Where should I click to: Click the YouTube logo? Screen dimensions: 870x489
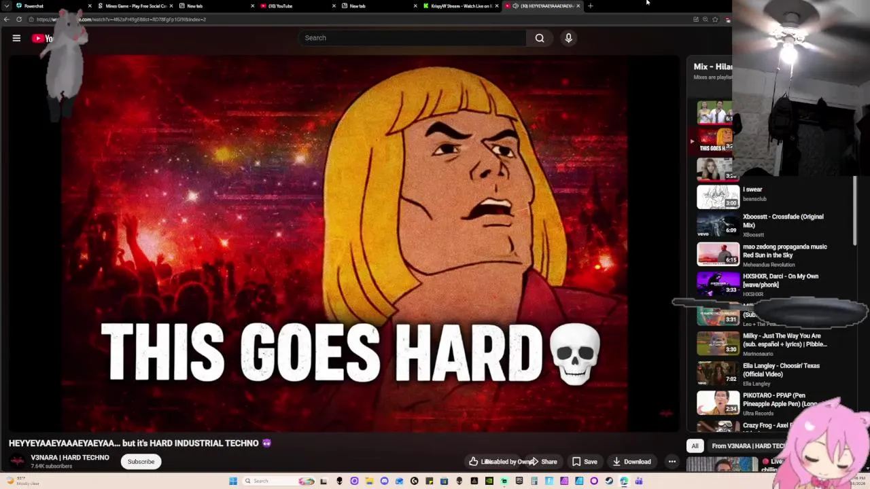click(42, 39)
